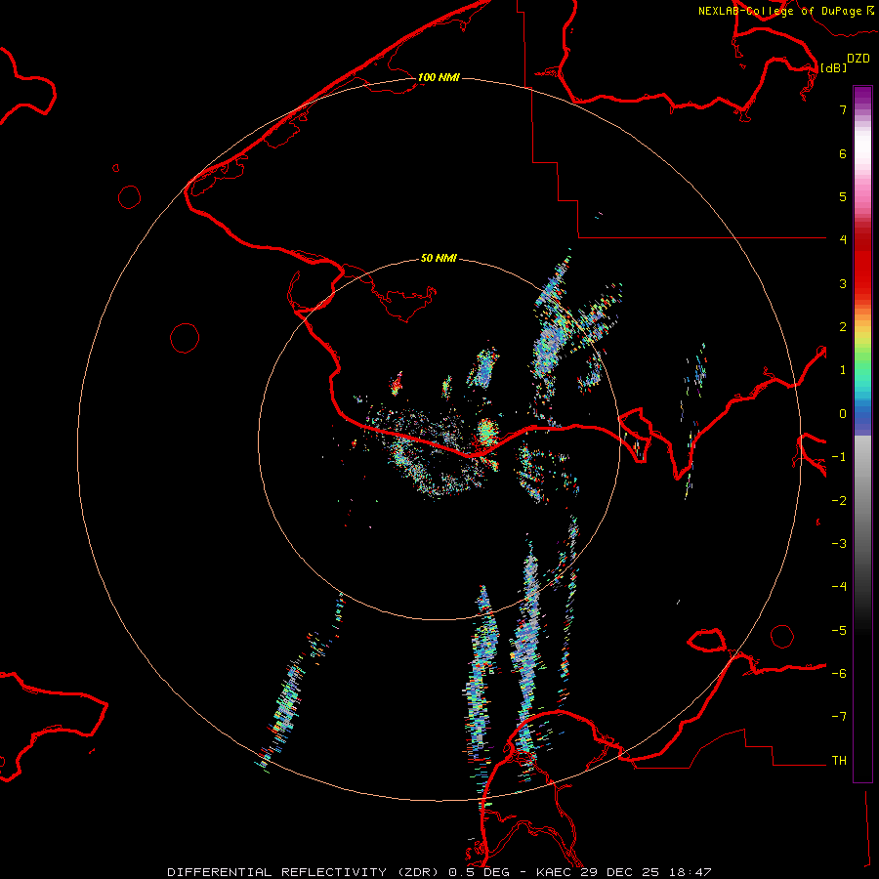879x879 pixels.
Task: Click the -4 value on the color scale
Action: [x=839, y=587]
